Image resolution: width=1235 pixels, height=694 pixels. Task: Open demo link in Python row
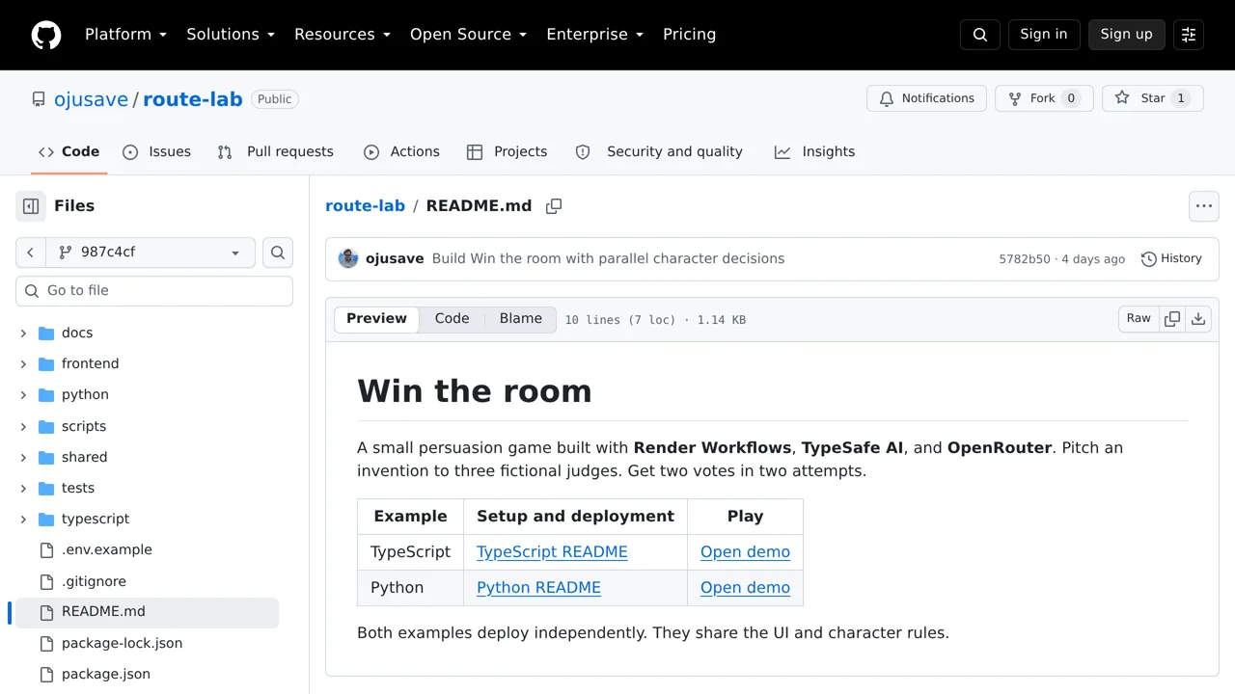tap(745, 588)
